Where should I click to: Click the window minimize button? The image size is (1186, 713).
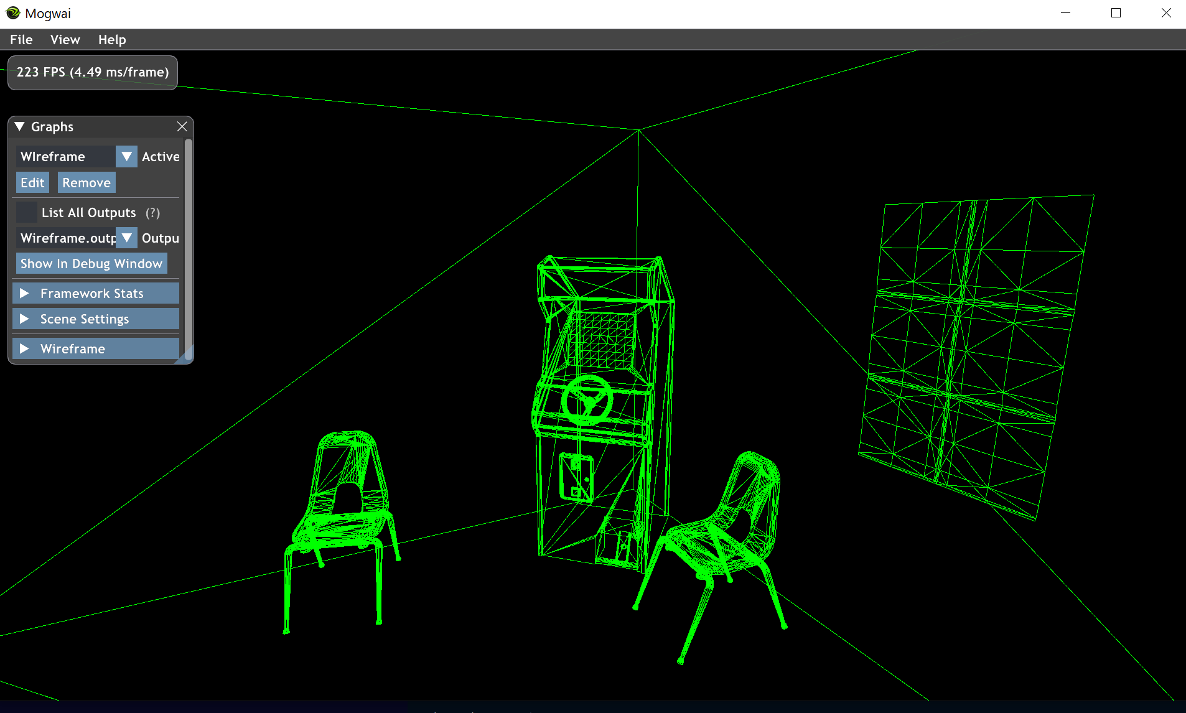1065,12
